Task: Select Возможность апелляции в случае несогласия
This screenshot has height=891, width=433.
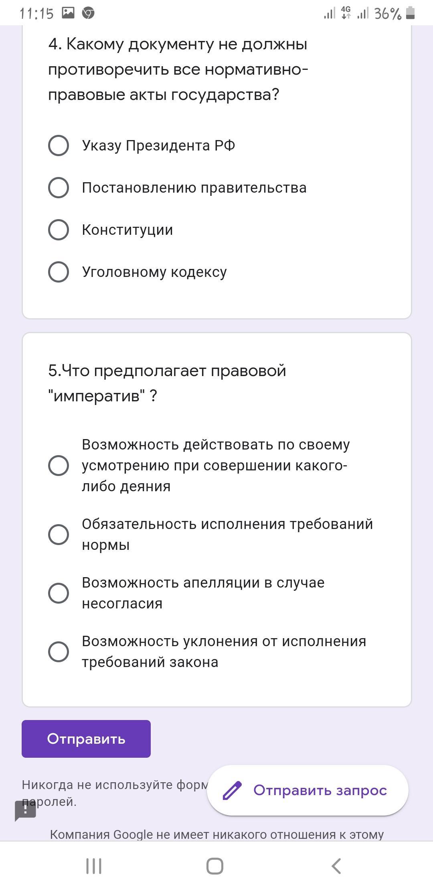Action: pyautogui.click(x=59, y=593)
